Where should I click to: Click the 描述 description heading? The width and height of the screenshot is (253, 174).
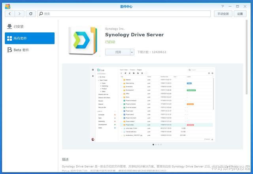[65, 159]
